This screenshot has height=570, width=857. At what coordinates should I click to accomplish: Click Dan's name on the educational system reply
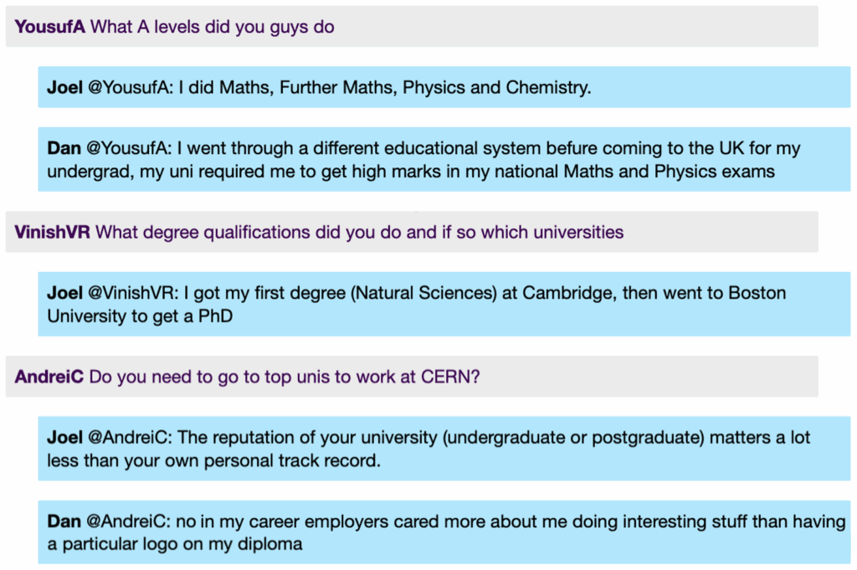(x=64, y=148)
